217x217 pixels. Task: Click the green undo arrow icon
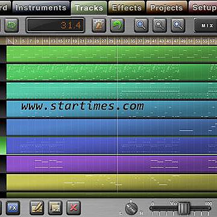tap(118, 25)
